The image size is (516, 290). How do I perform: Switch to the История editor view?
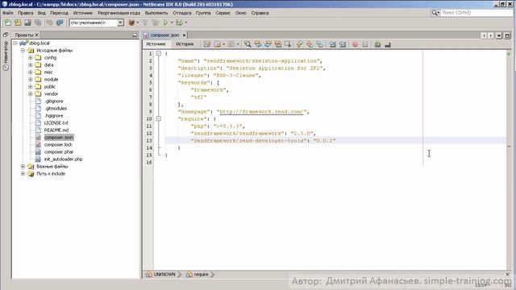click(x=185, y=44)
